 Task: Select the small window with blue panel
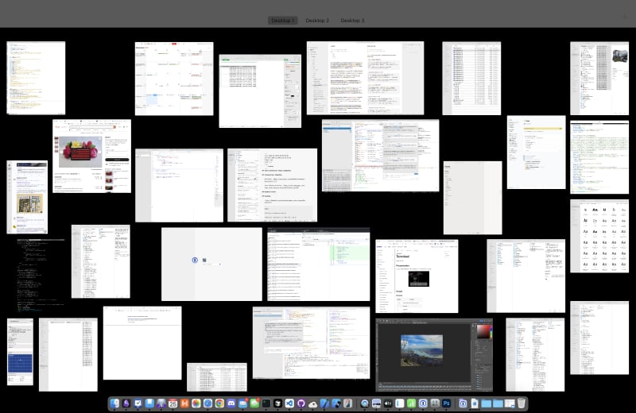(21, 352)
